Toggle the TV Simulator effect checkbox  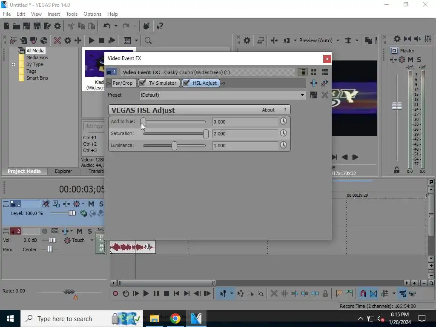click(142, 83)
